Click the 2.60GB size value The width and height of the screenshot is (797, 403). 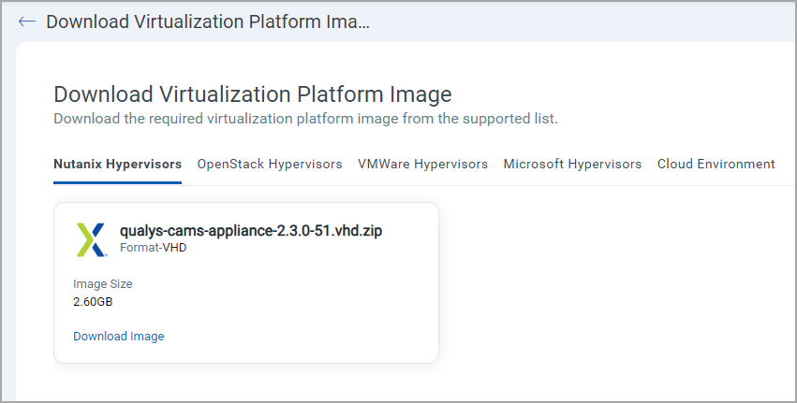pyautogui.click(x=93, y=301)
